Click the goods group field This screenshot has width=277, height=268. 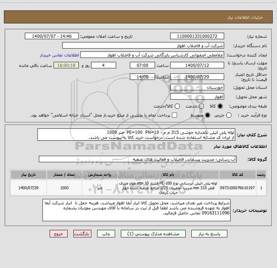coord(138,159)
